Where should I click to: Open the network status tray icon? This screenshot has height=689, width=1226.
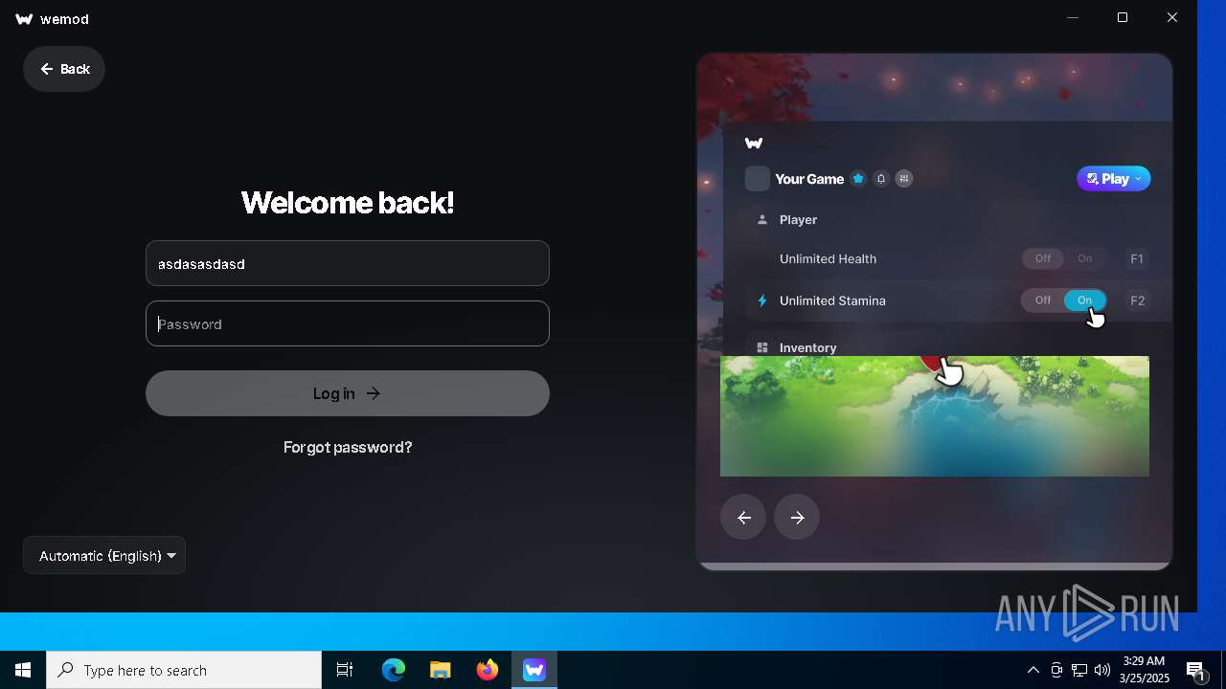click(1079, 670)
